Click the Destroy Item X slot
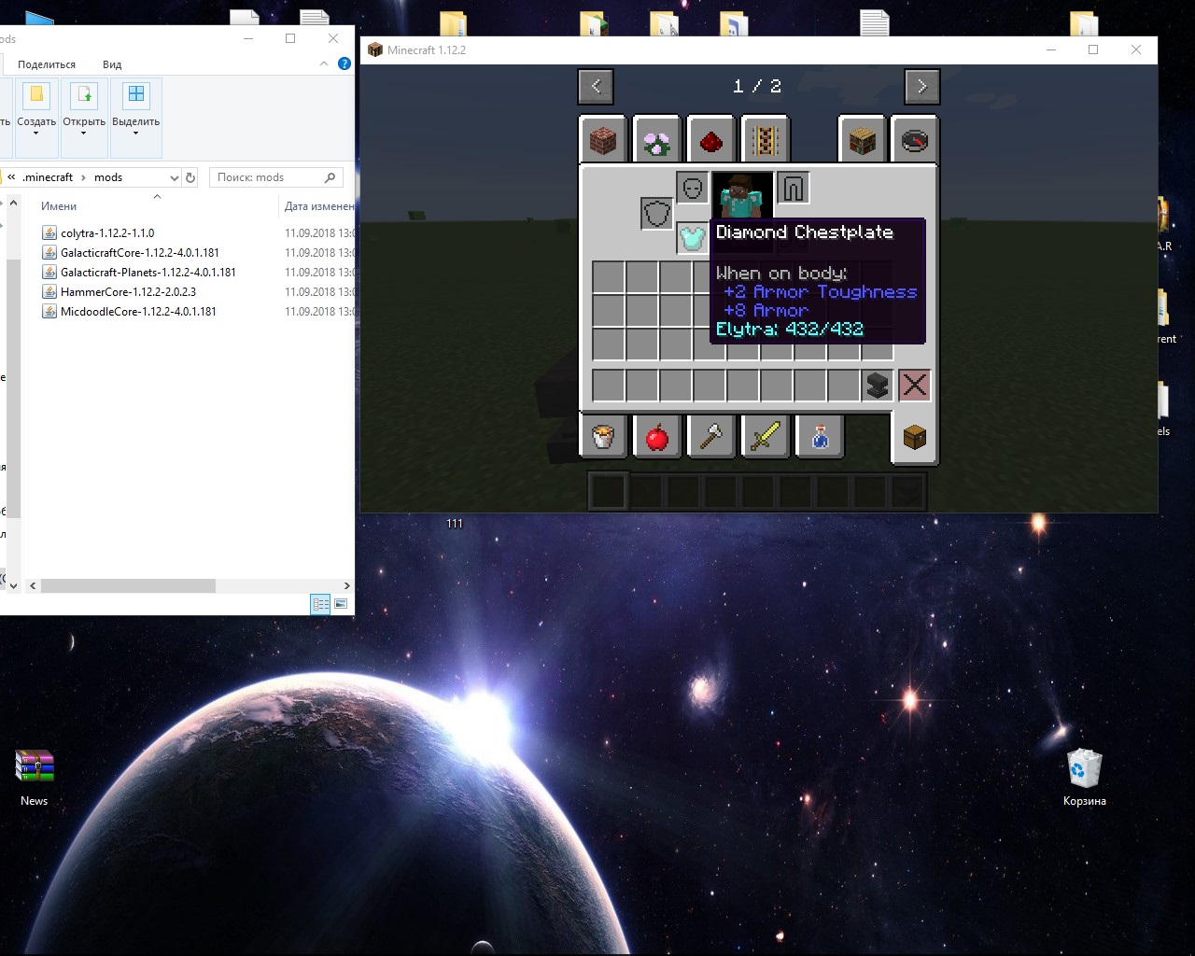The width and height of the screenshot is (1195, 956). pos(915,385)
